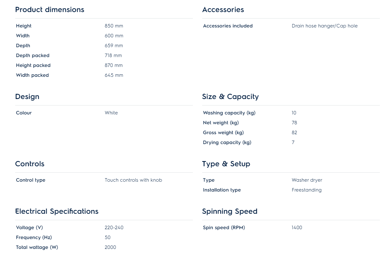The width and height of the screenshot is (391, 256).
Task: Click the Washer dryer type value
Action: click(307, 180)
